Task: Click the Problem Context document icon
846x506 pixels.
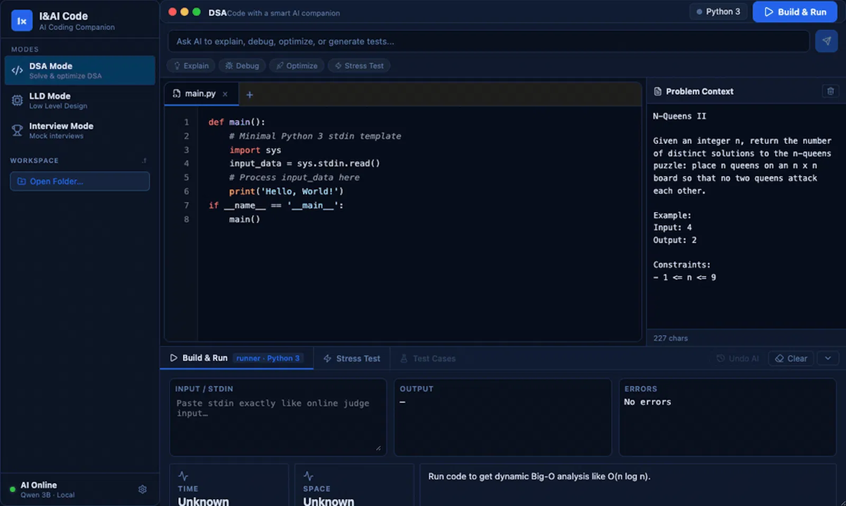Action: [658, 91]
